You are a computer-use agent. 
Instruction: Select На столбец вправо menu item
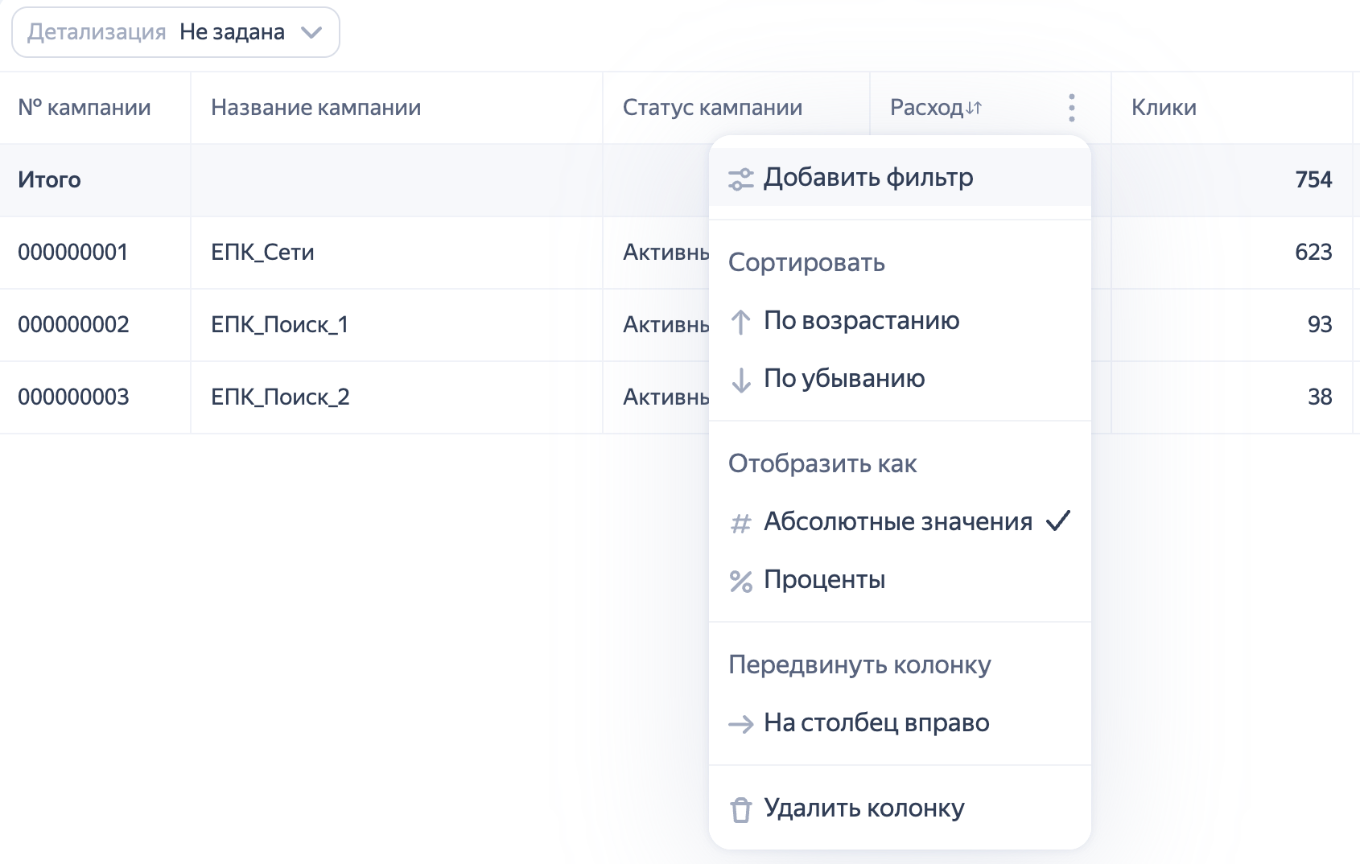[876, 723]
